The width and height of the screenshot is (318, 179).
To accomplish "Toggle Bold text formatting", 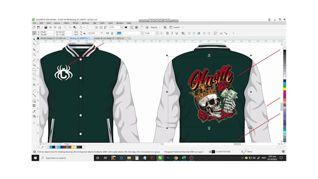I will [x=167, y=33].
